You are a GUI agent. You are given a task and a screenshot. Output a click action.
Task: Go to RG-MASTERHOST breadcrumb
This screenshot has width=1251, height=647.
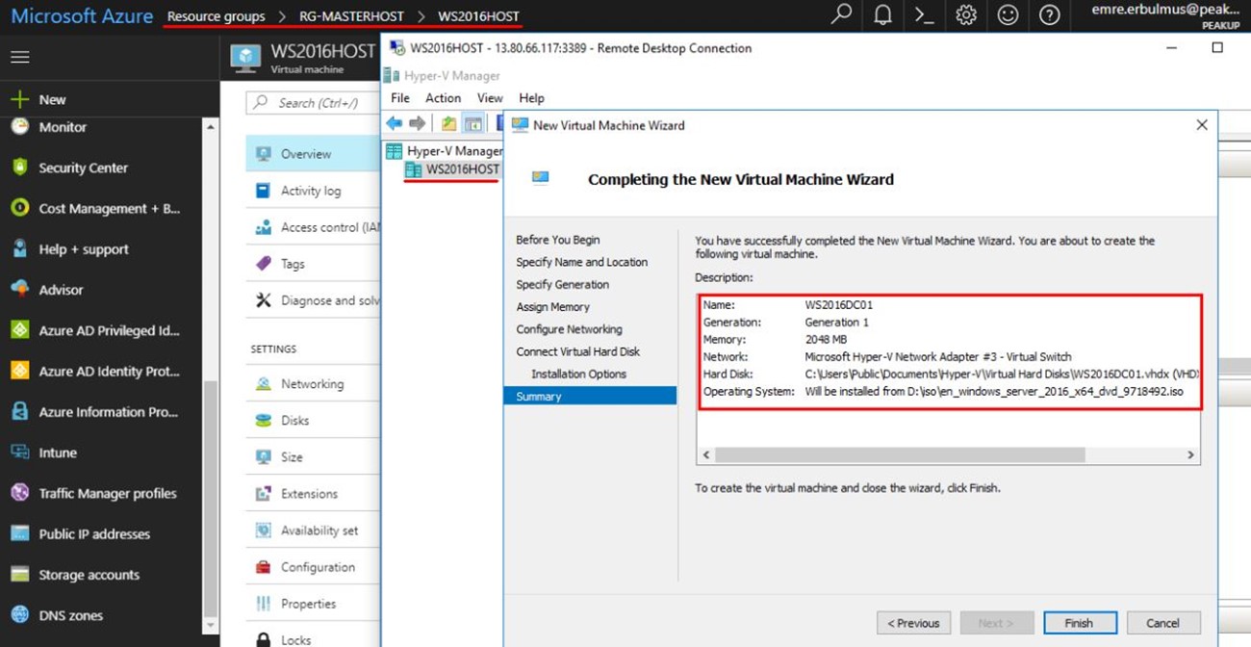click(x=353, y=16)
